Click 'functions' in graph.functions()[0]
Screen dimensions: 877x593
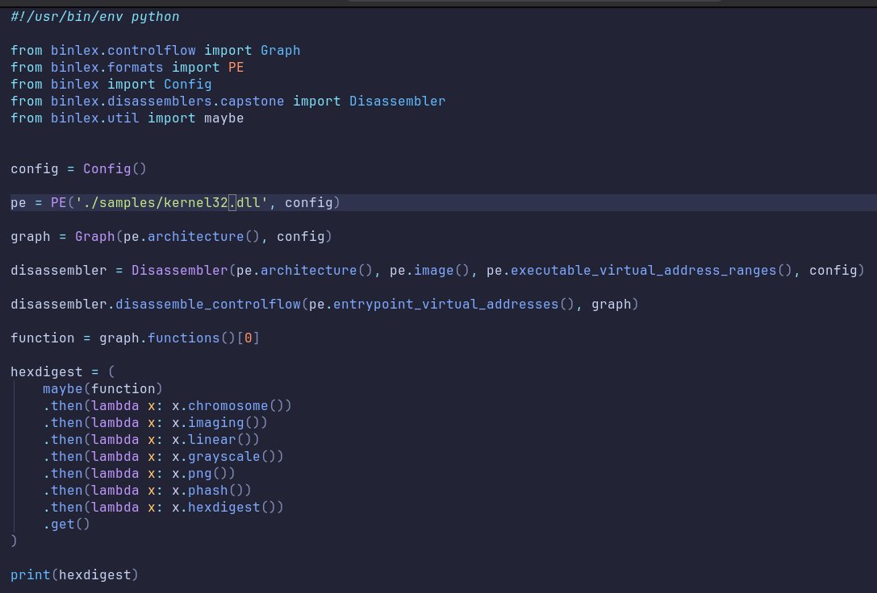coord(184,338)
